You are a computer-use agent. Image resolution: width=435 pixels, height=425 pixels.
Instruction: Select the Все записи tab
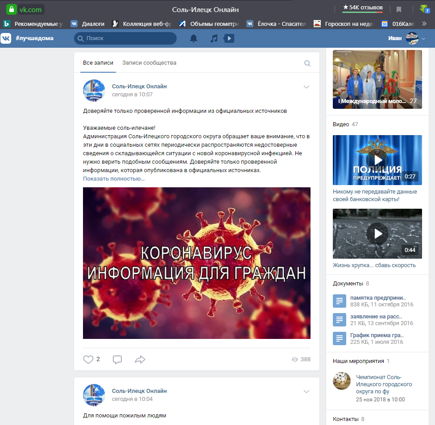[98, 63]
